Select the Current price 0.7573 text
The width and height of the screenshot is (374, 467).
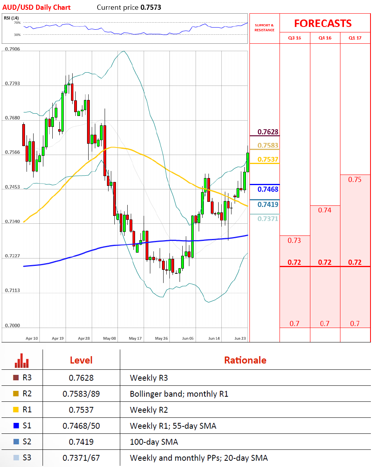pyautogui.click(x=129, y=7)
